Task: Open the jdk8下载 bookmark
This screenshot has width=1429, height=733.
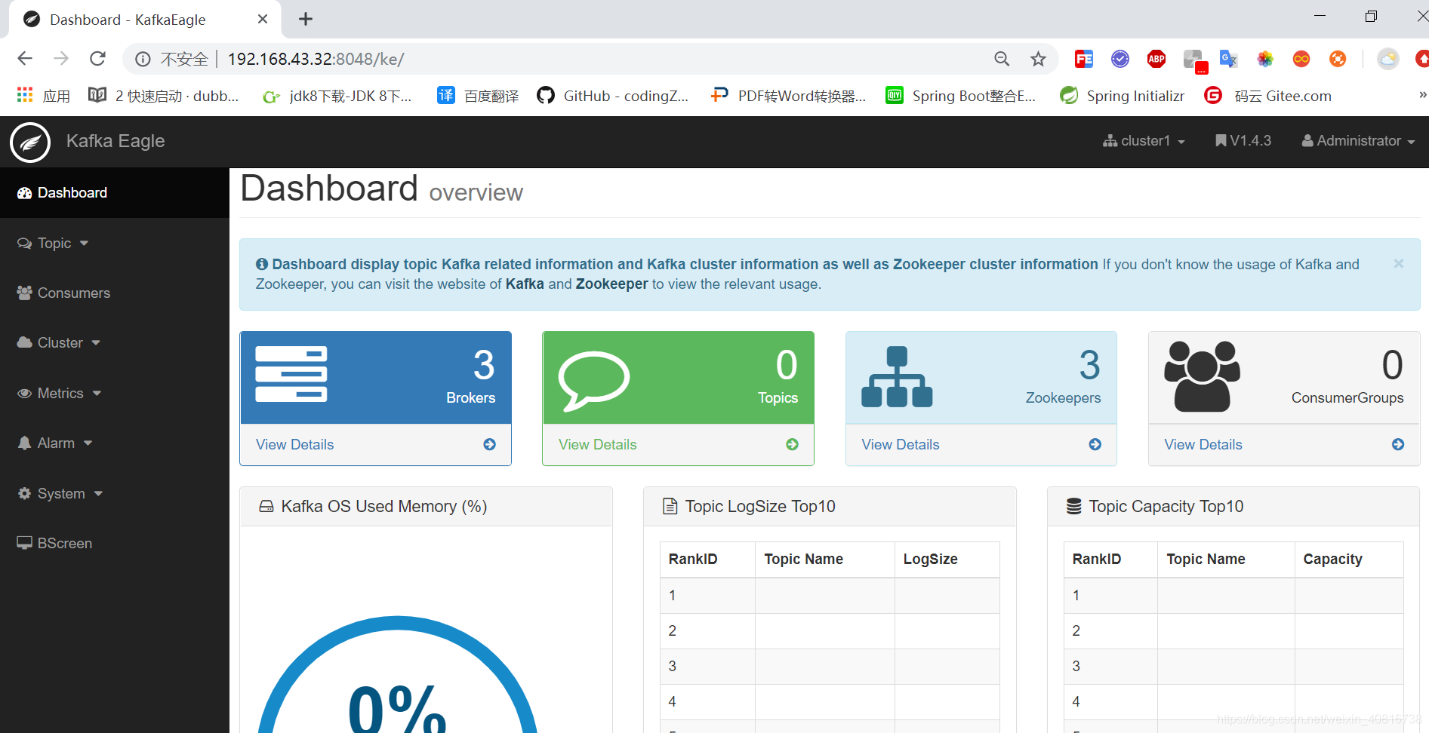Action: 337,96
